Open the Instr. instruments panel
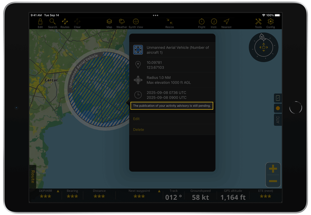The image size is (311, 215). (214, 23)
